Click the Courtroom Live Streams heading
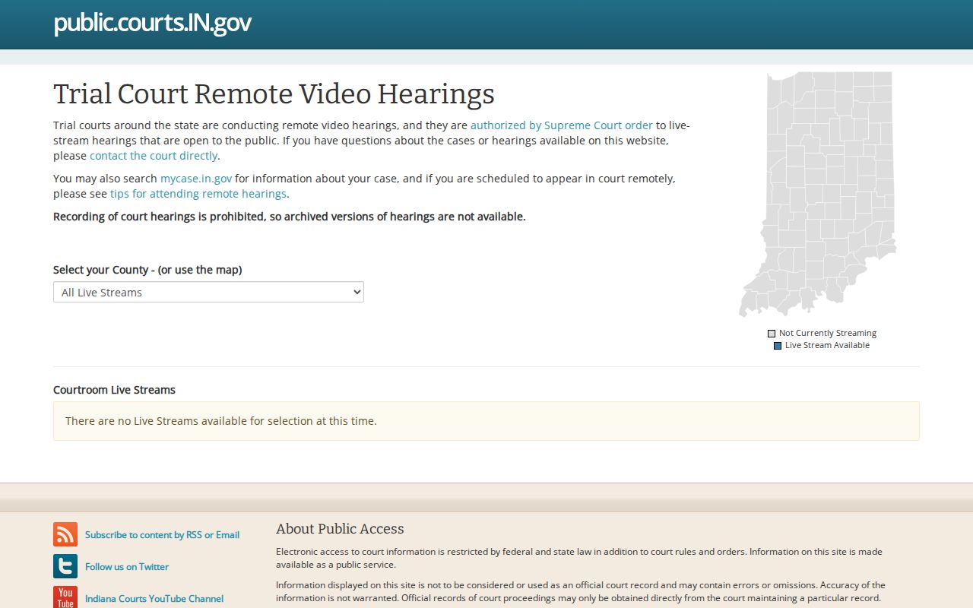973x608 pixels. [114, 390]
